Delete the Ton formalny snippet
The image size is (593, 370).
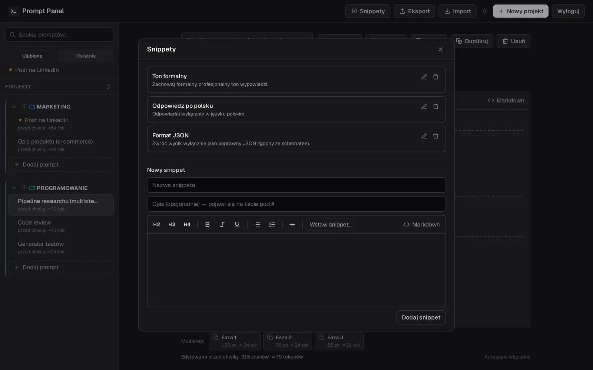tap(436, 77)
